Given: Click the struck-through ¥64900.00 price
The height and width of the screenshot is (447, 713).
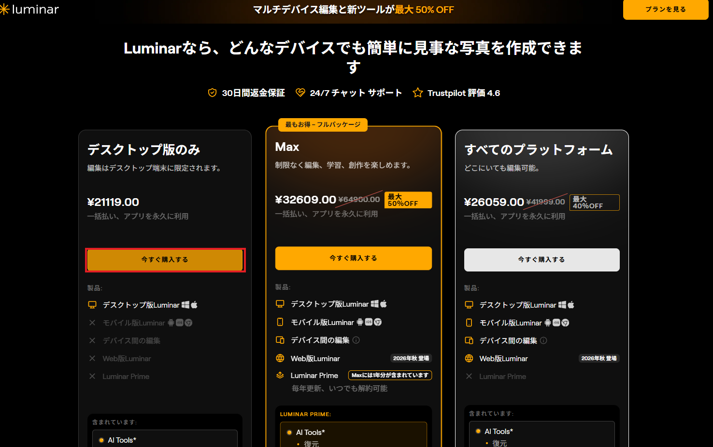Looking at the screenshot, I should (x=359, y=200).
